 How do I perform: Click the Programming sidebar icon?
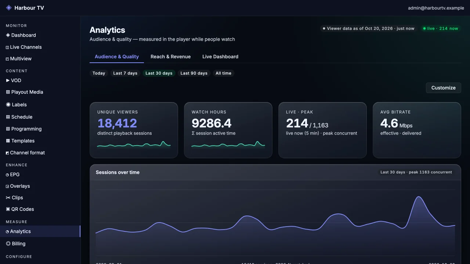coord(8,129)
